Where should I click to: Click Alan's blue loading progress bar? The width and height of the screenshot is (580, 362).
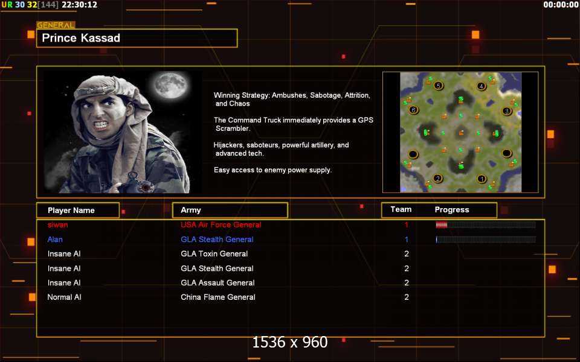click(486, 240)
